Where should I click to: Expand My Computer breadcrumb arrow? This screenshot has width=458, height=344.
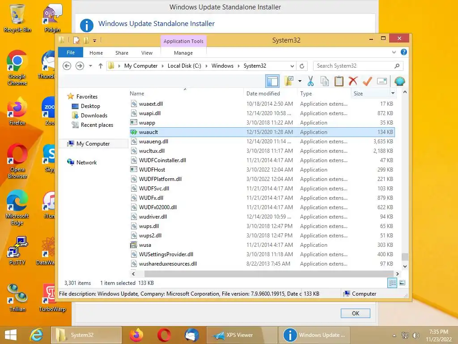pos(163,66)
